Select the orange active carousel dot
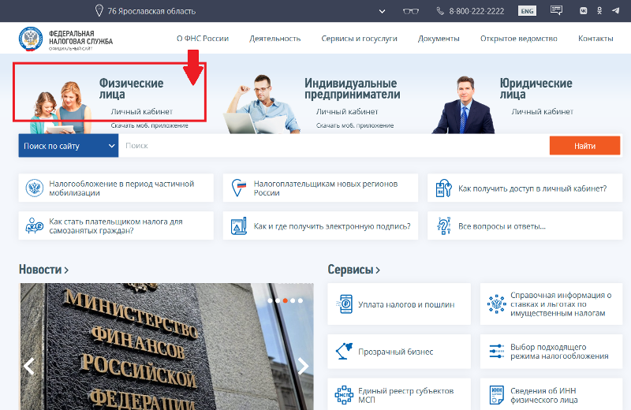631x410 pixels. (x=285, y=300)
